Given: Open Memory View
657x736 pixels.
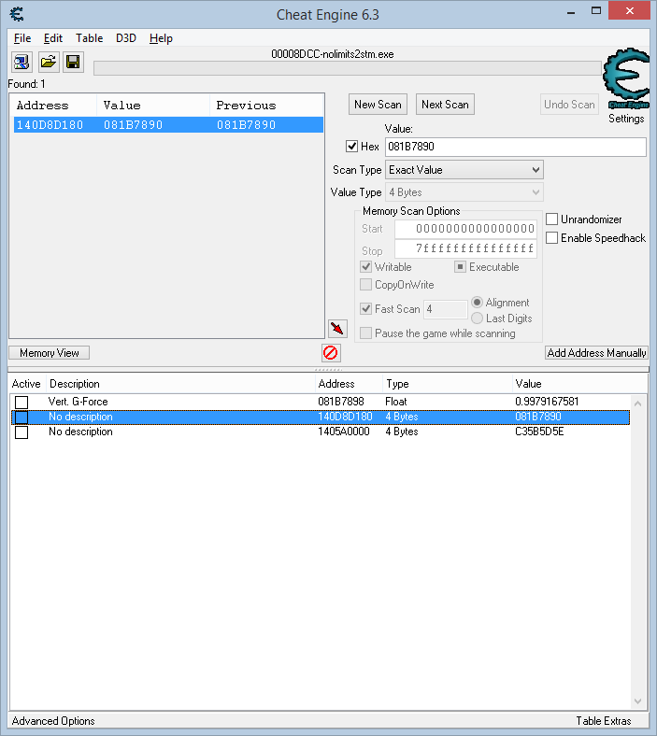Looking at the screenshot, I should pyautogui.click(x=50, y=353).
